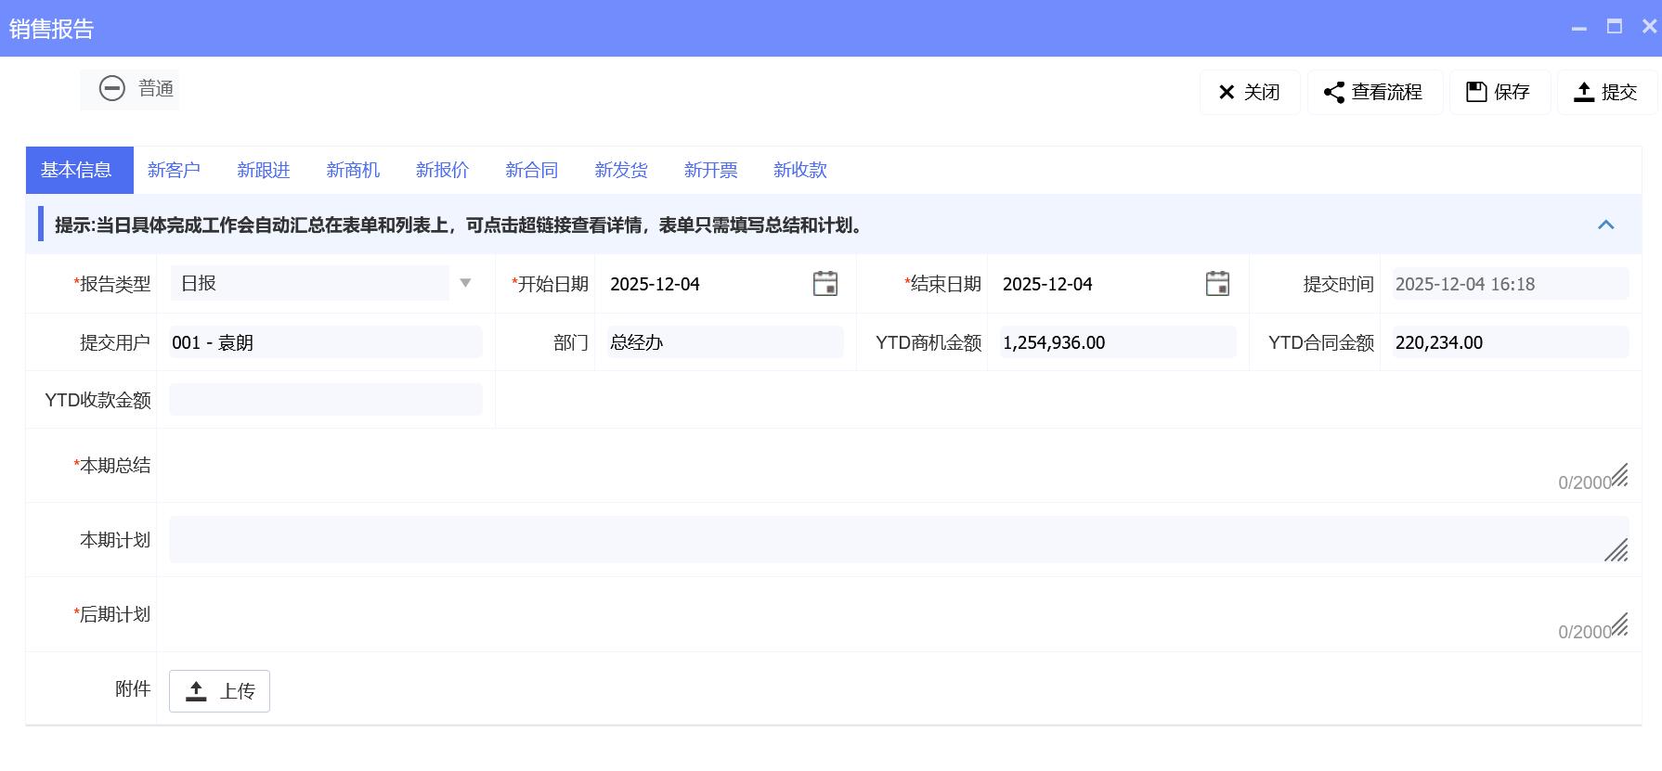This screenshot has height=771, width=1662.
Task: View workflow via 查看流程 button
Action: (x=1375, y=93)
